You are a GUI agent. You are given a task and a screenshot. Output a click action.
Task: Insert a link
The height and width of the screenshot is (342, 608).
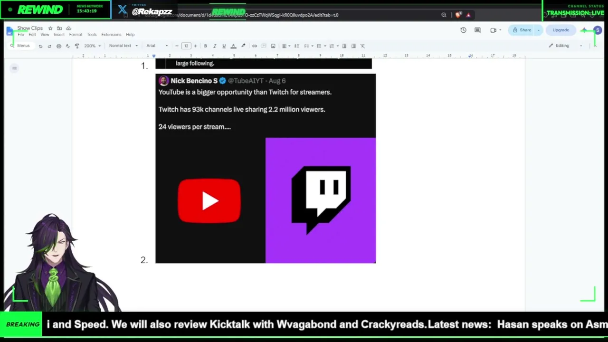click(x=255, y=46)
